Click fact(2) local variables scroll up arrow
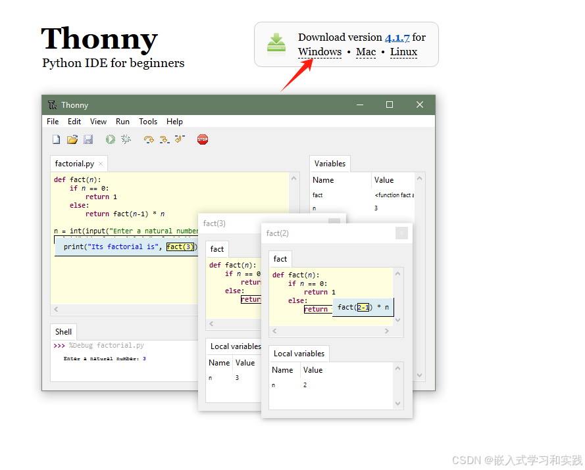 397,368
